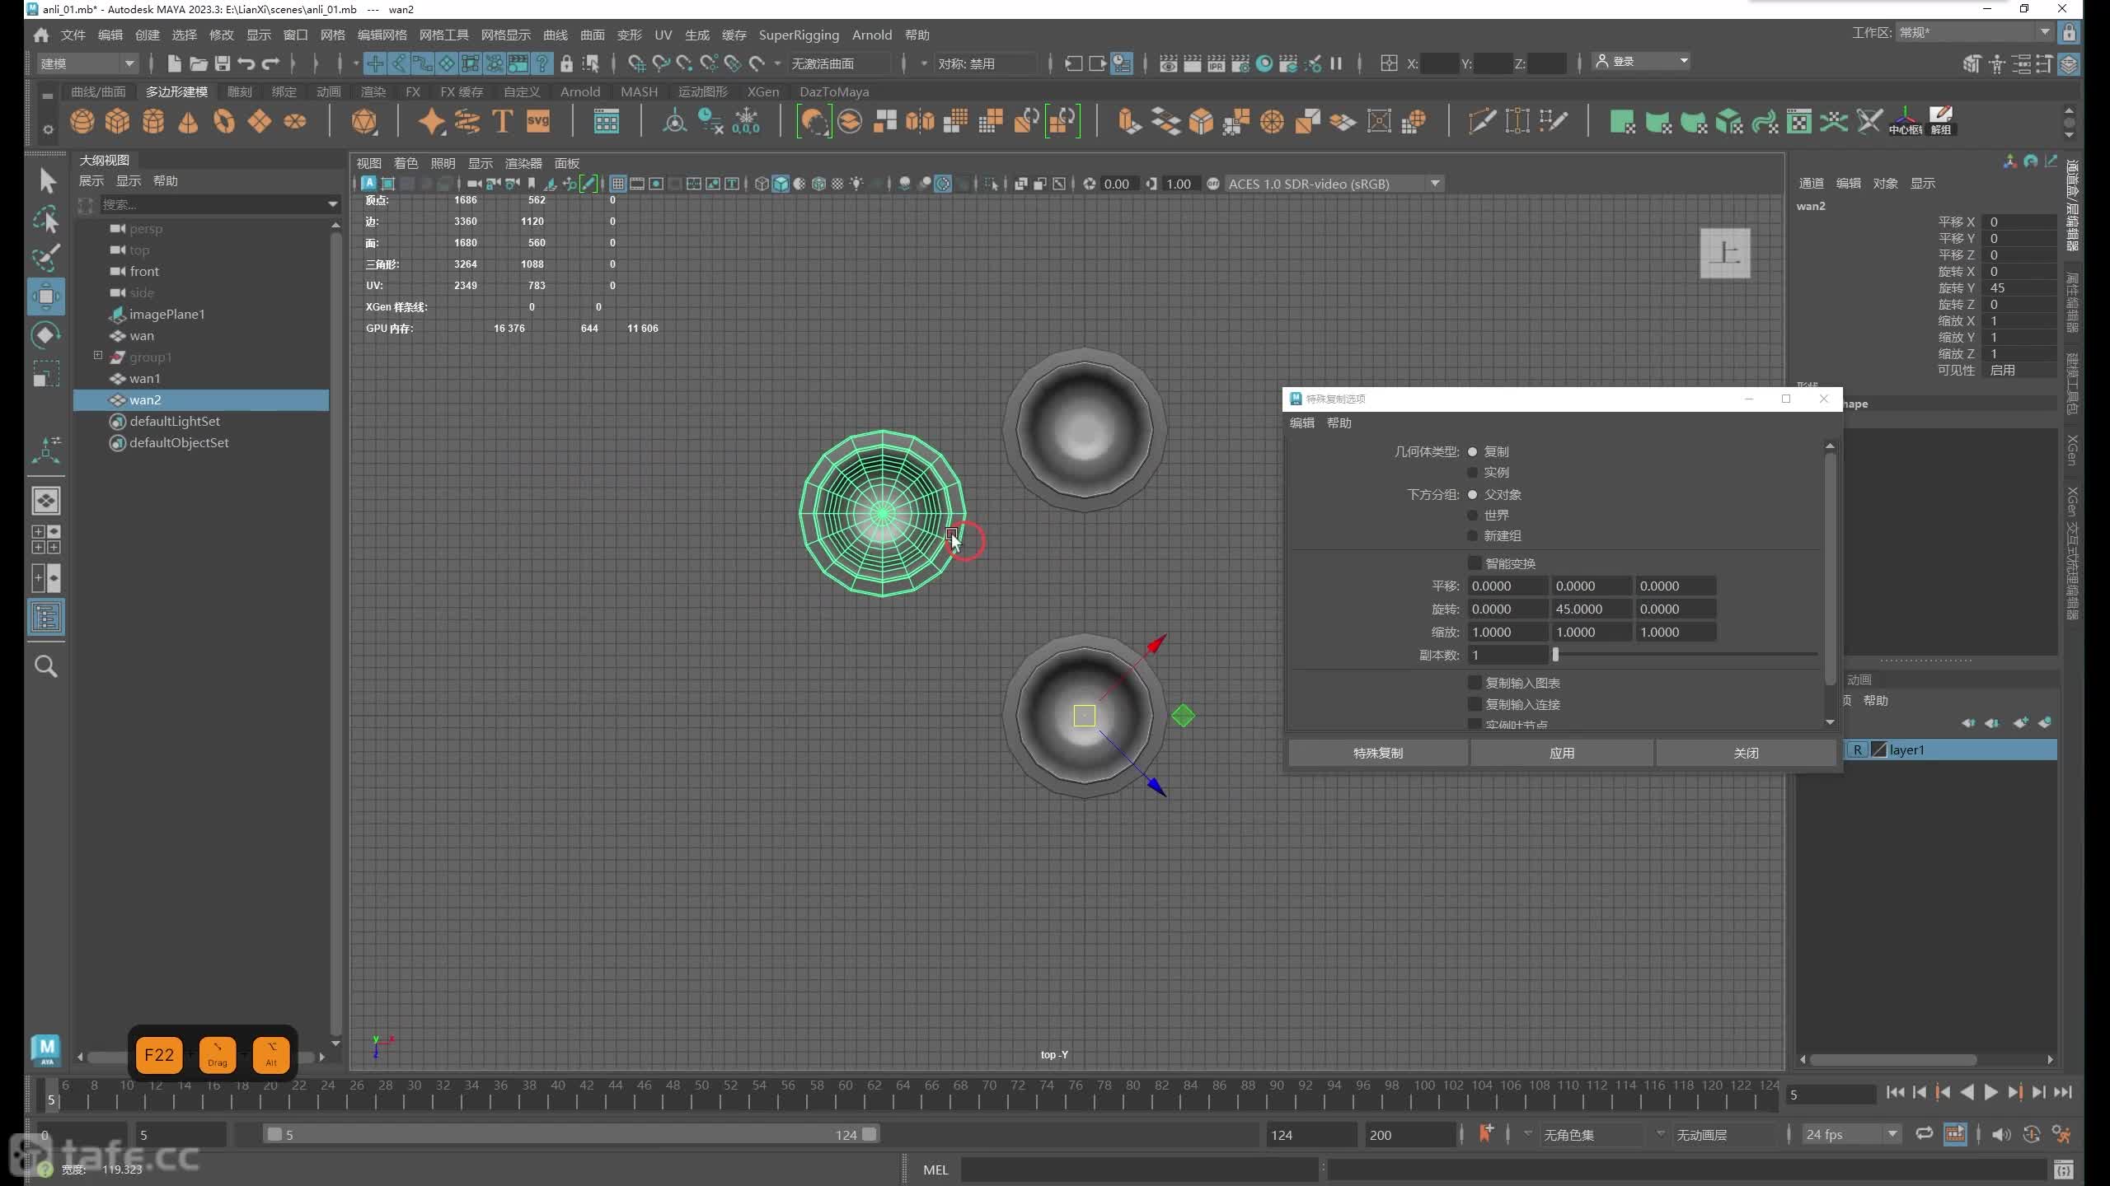Select the 父对象 group radio button
2110x1186 pixels.
click(1472, 494)
